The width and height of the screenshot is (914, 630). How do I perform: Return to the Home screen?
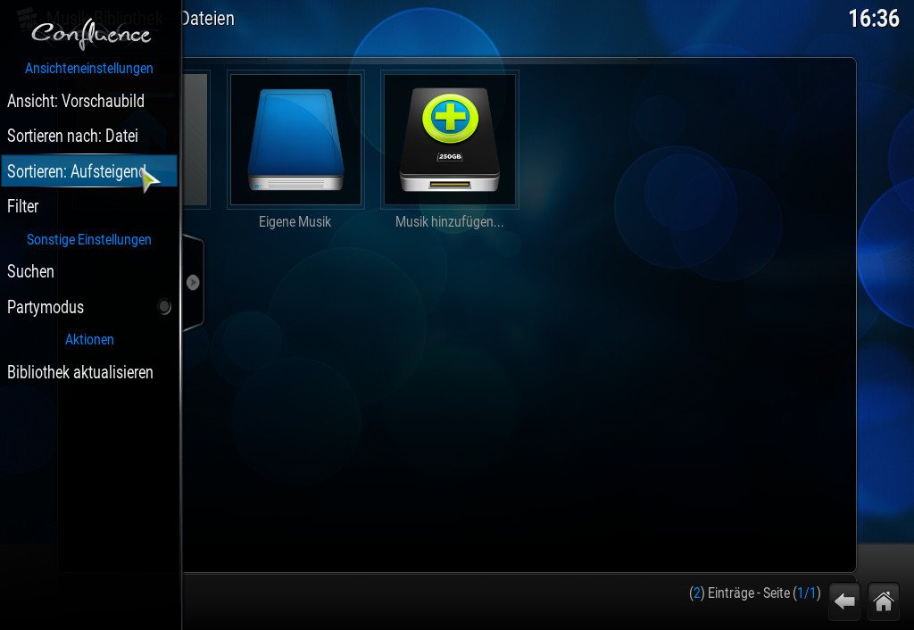[x=883, y=601]
